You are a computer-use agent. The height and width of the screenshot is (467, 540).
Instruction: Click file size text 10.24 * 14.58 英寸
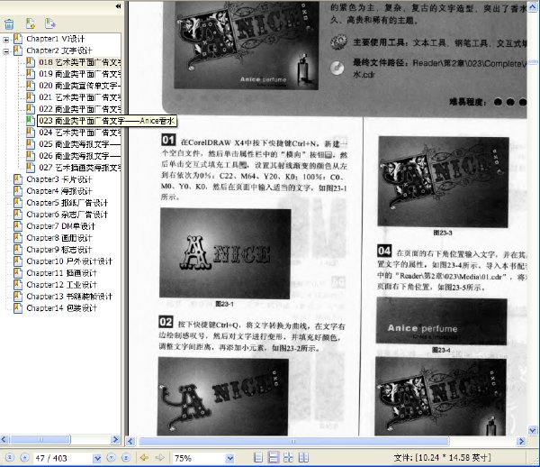[454, 458]
